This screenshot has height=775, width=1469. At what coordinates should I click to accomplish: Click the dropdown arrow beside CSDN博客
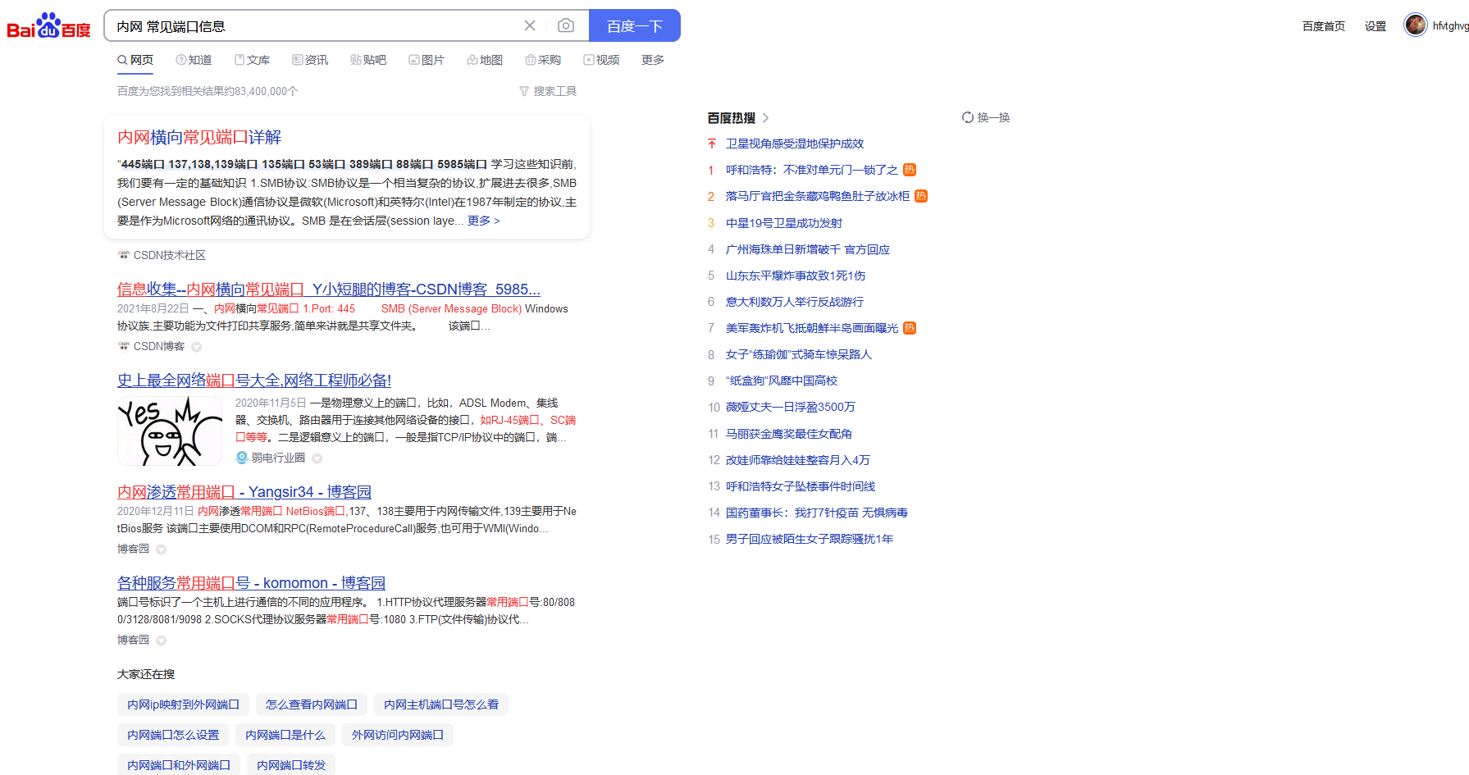[x=197, y=347]
